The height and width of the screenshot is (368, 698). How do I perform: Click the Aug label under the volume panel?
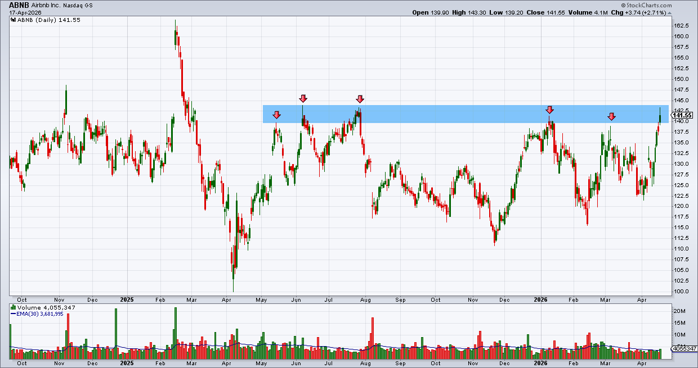point(365,363)
